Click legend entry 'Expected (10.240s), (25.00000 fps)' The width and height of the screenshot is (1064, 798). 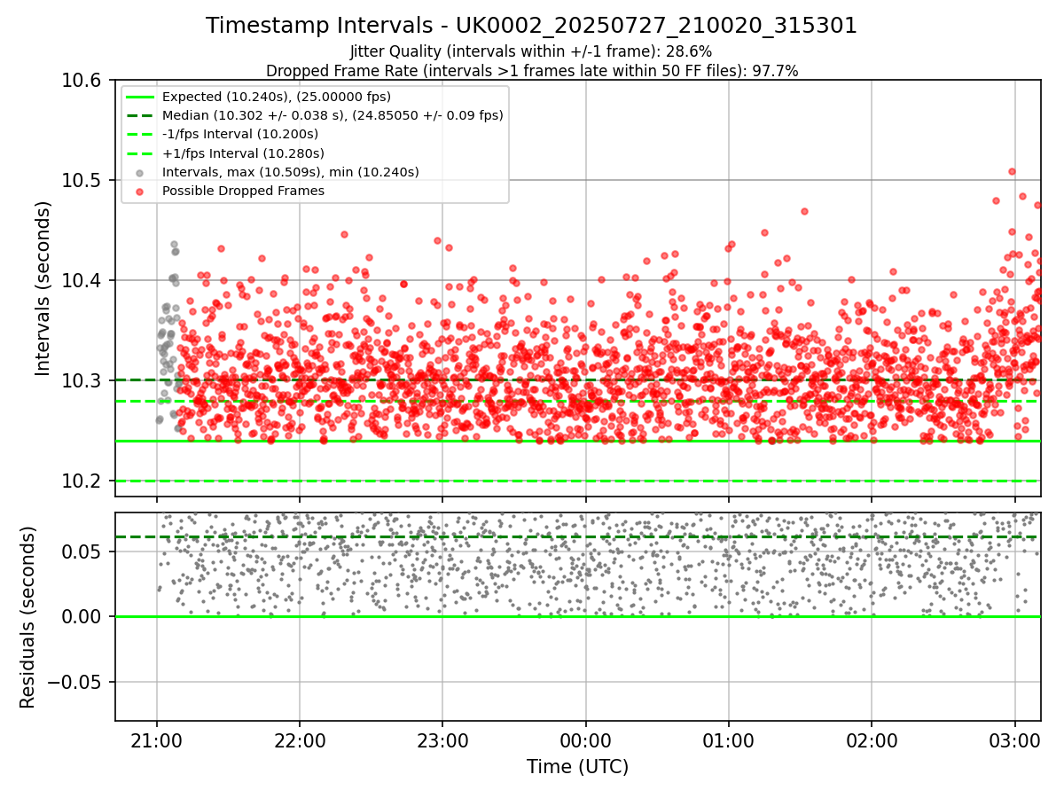[x=277, y=97]
